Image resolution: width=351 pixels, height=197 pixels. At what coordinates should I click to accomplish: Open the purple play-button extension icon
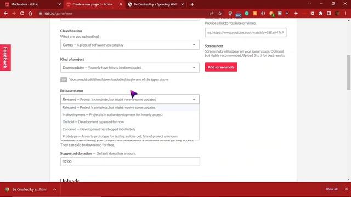(287, 13)
